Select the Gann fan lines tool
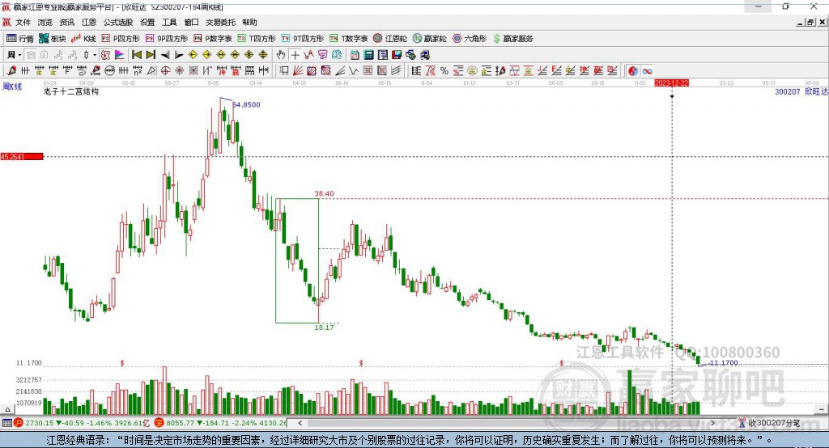The height and width of the screenshot is (448, 829). [298, 71]
